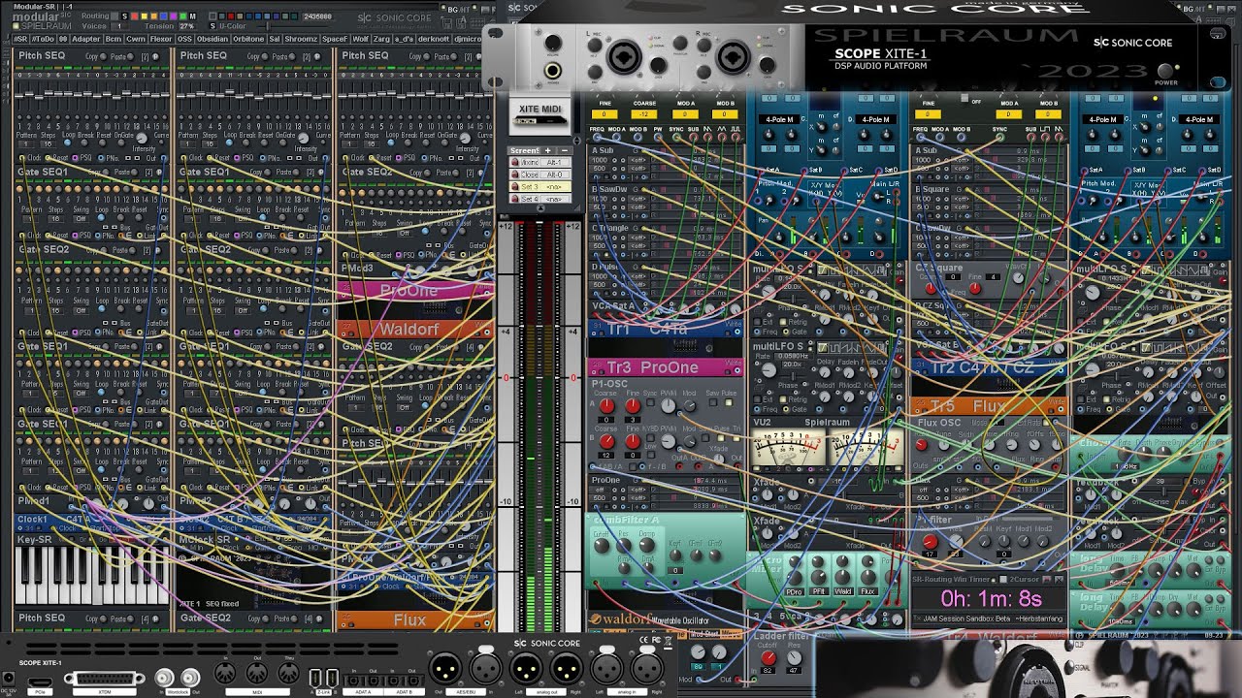
Task: Enable Ext checkbox above VU2 Spielraum
Action: click(759, 399)
